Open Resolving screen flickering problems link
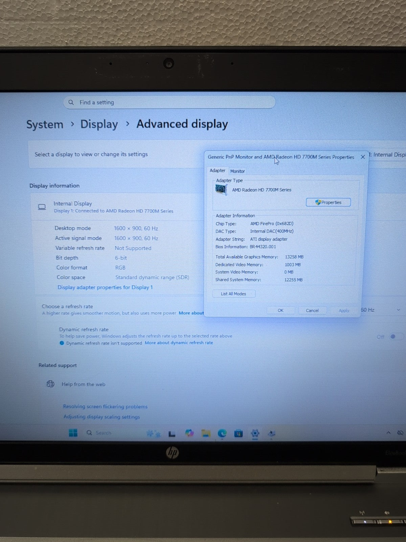The height and width of the screenshot is (542, 406). click(x=105, y=406)
